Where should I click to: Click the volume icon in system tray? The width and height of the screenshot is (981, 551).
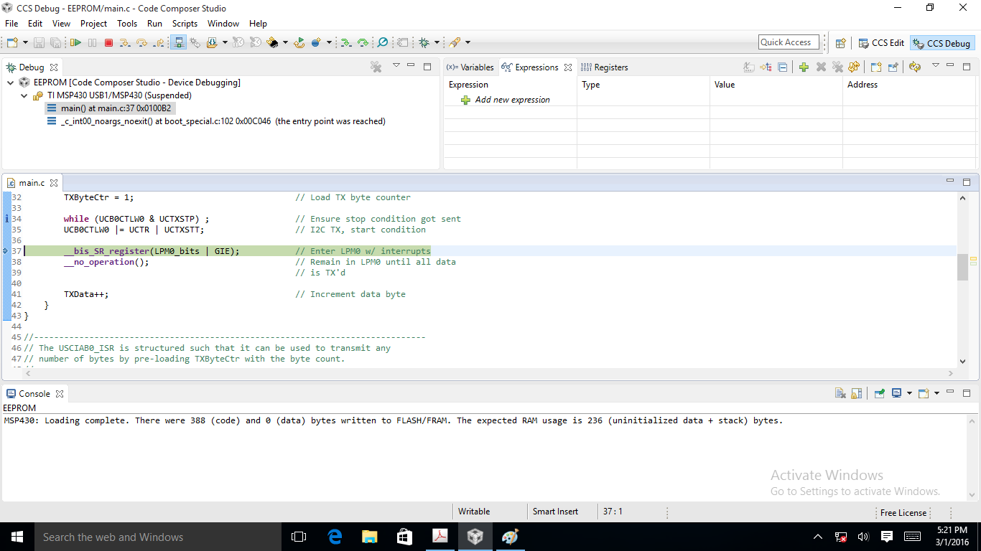pyautogui.click(x=863, y=537)
